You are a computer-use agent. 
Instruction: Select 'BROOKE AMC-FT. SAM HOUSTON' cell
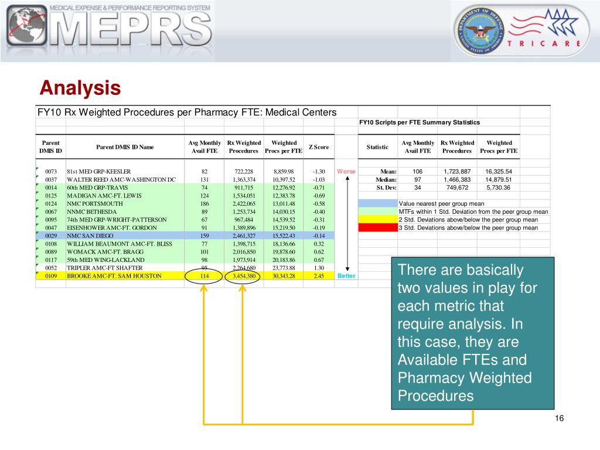click(114, 276)
